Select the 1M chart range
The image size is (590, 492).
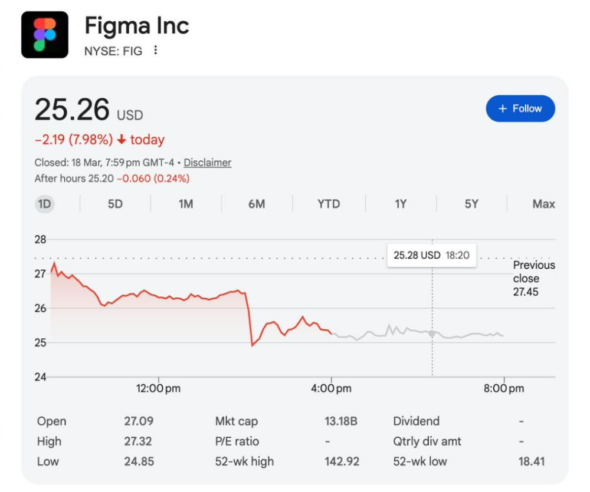[x=186, y=204]
